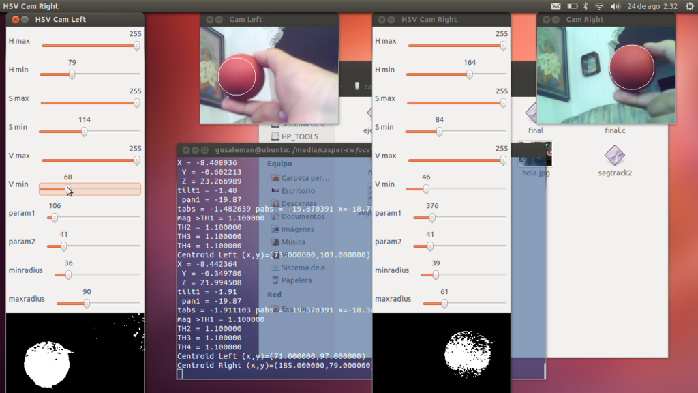Click V min slider in HSV Cam Right
Image resolution: width=698 pixels, height=393 pixels.
(457, 189)
